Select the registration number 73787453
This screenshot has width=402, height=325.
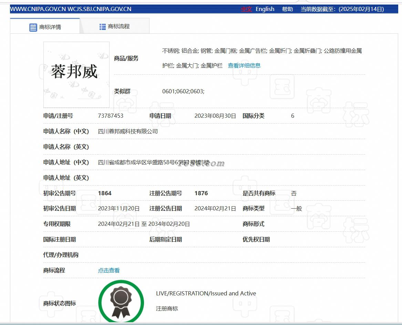(111, 116)
